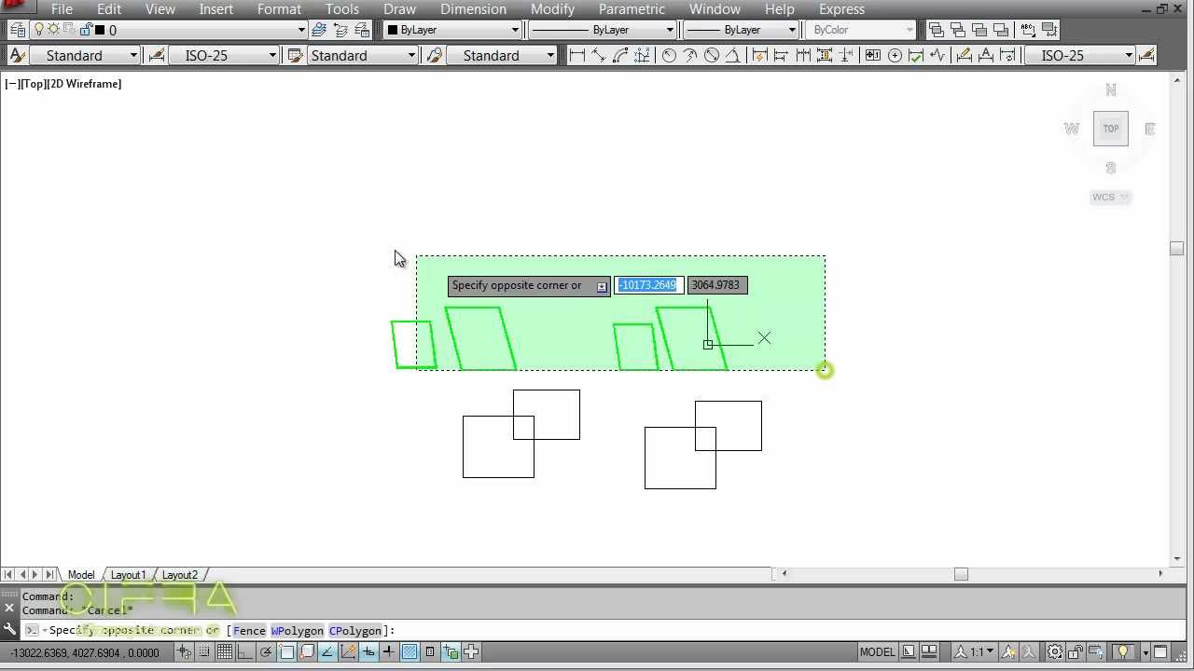Open Table Style icon on Styles toolbar
Screen dimensions: 1194x671
click(x=296, y=55)
